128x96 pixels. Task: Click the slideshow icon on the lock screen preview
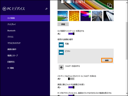point(110,5)
